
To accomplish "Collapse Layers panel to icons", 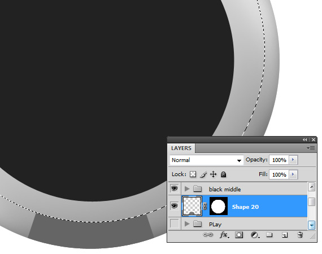I will (304, 140).
